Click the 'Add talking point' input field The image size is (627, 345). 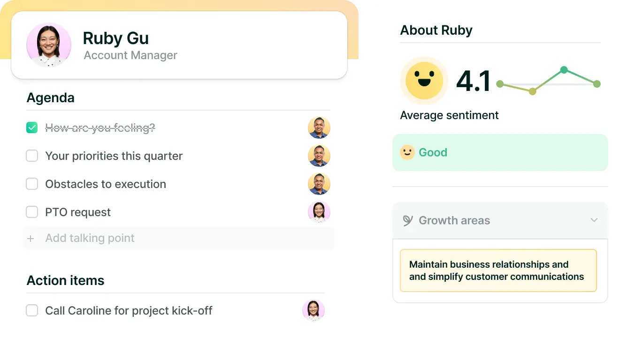click(178, 238)
